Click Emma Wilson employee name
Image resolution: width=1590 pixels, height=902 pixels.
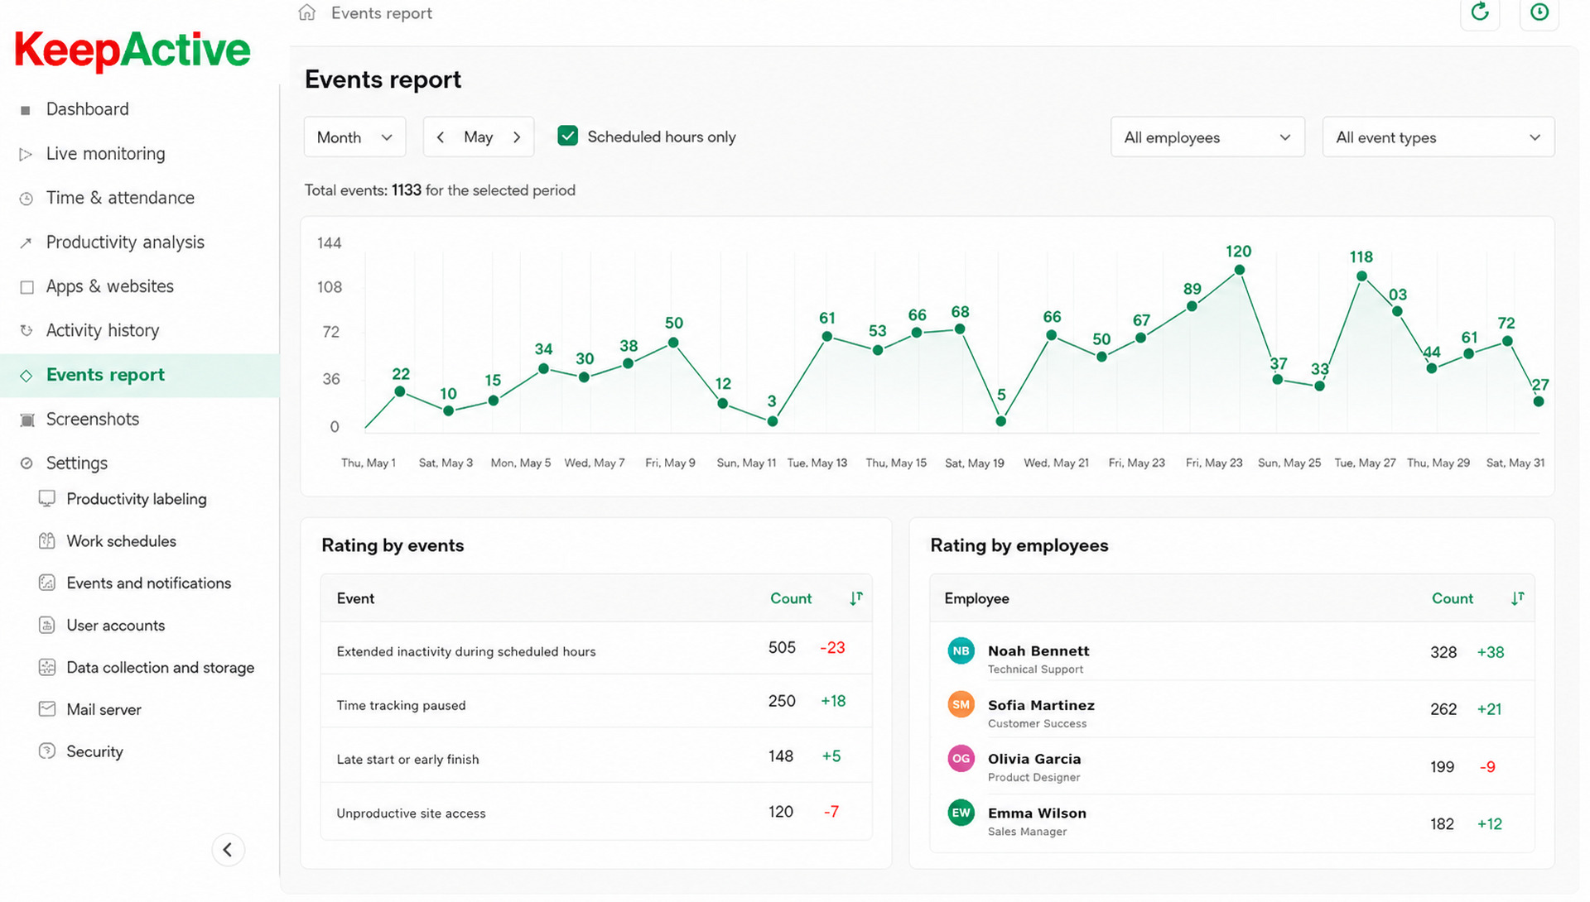click(x=1037, y=813)
